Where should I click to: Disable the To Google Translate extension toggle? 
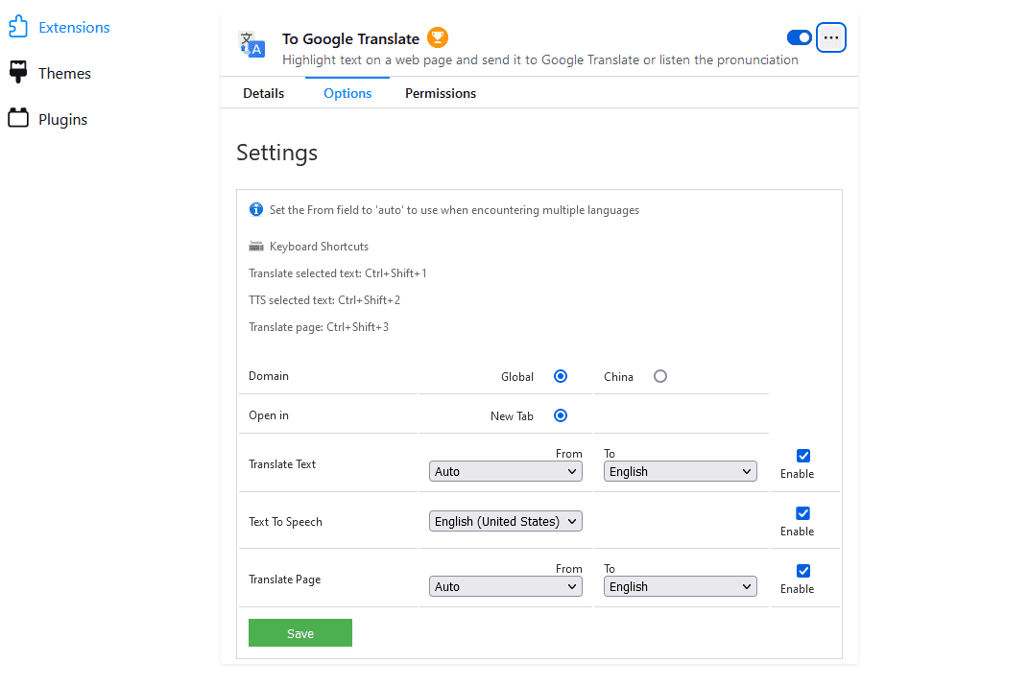799,37
